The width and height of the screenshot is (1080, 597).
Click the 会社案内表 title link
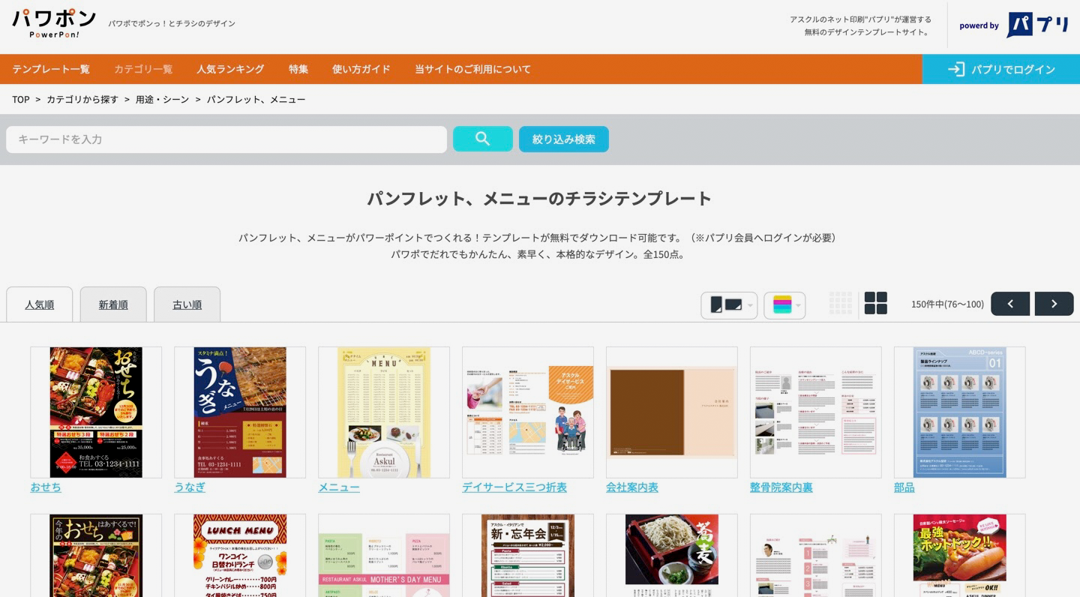[632, 487]
